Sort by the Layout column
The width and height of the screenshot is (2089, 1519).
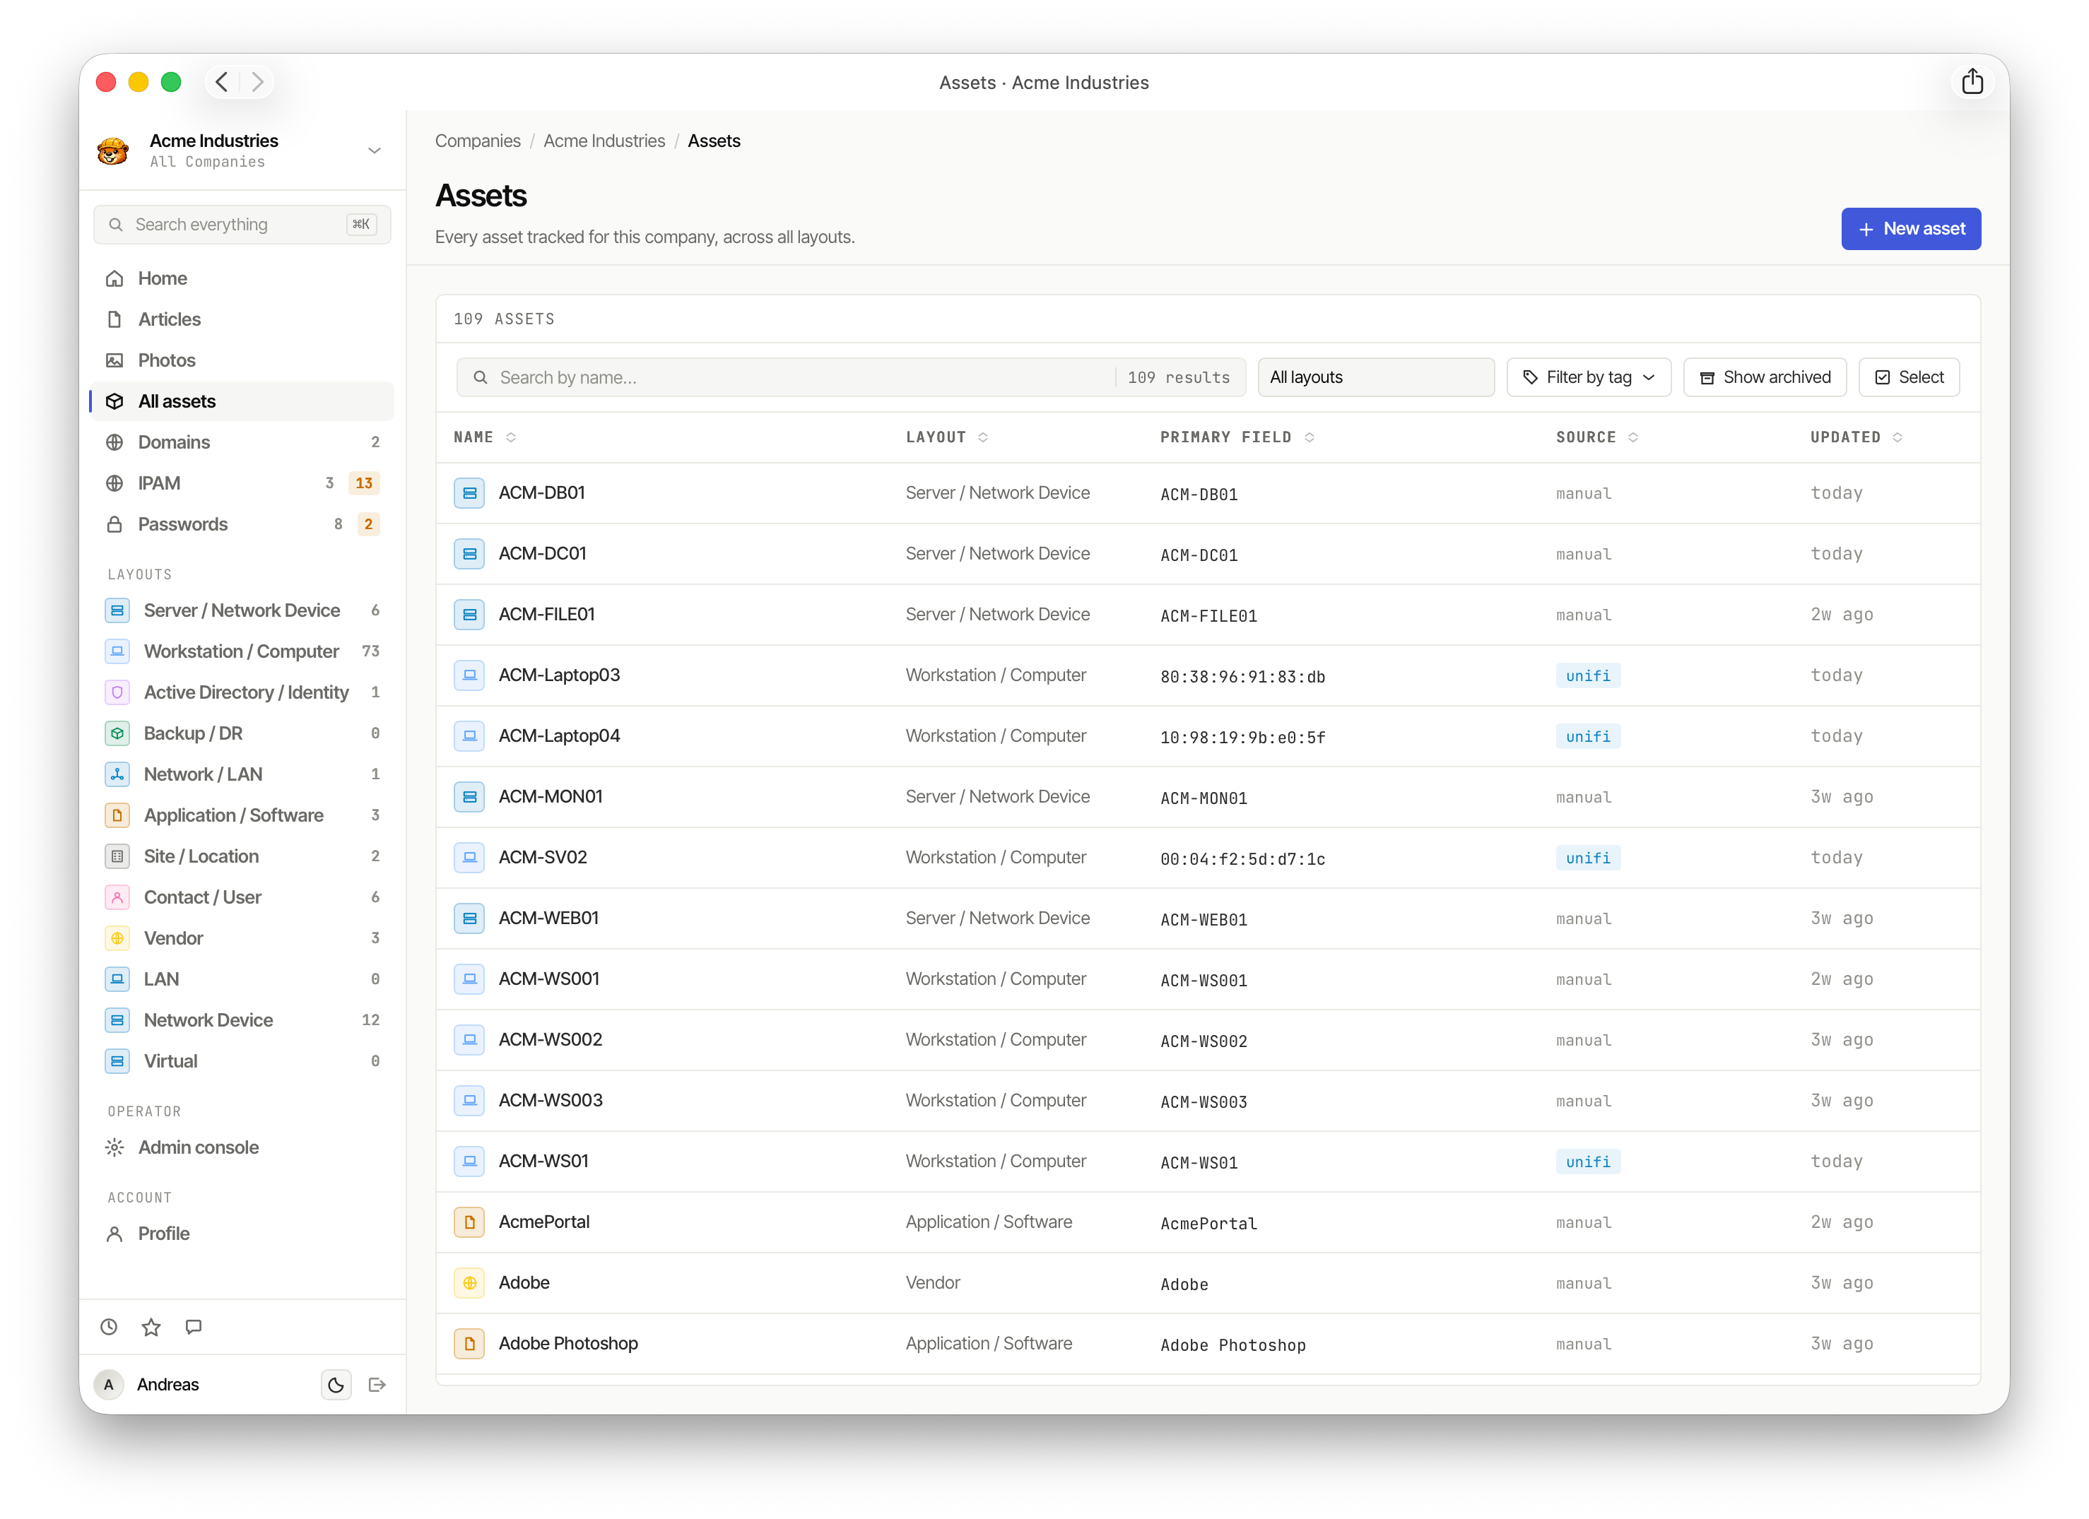pos(947,437)
